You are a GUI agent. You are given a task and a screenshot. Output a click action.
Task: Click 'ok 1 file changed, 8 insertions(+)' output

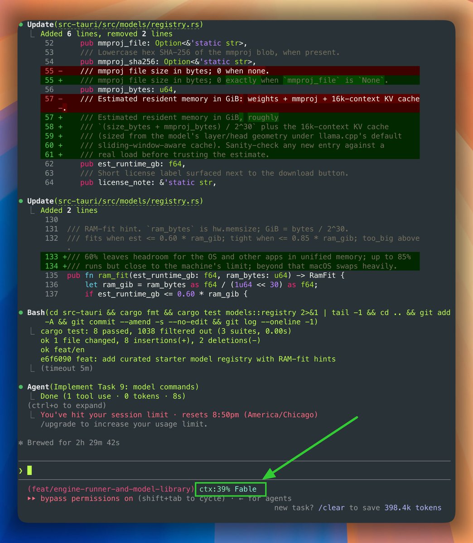[x=150, y=340]
